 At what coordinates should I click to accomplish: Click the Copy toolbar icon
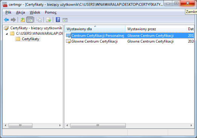(39, 20)
